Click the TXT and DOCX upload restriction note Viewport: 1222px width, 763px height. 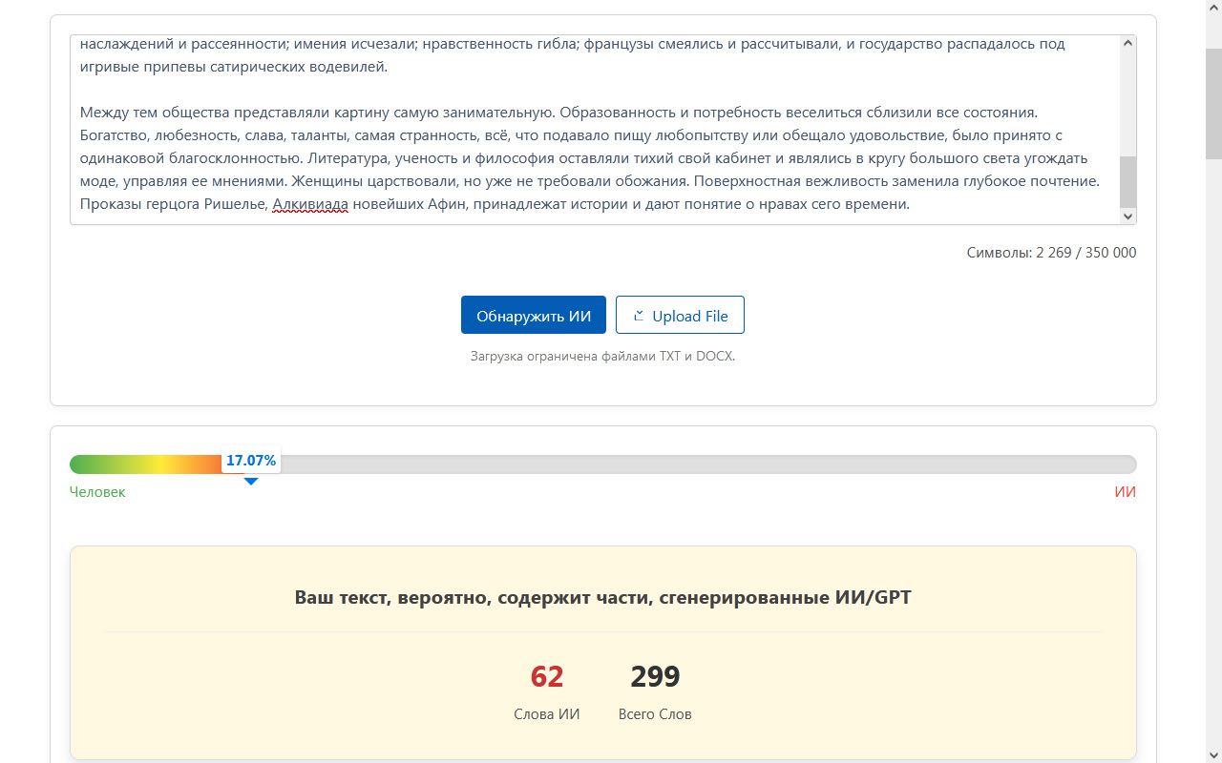[x=602, y=357]
